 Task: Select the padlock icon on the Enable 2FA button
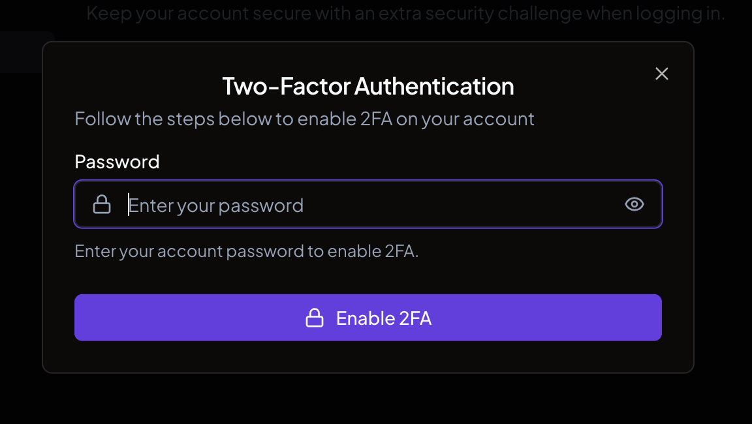[x=316, y=317]
